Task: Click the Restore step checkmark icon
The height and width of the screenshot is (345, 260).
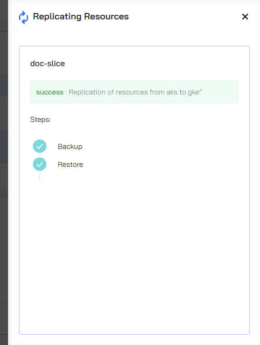Action: pyautogui.click(x=40, y=164)
